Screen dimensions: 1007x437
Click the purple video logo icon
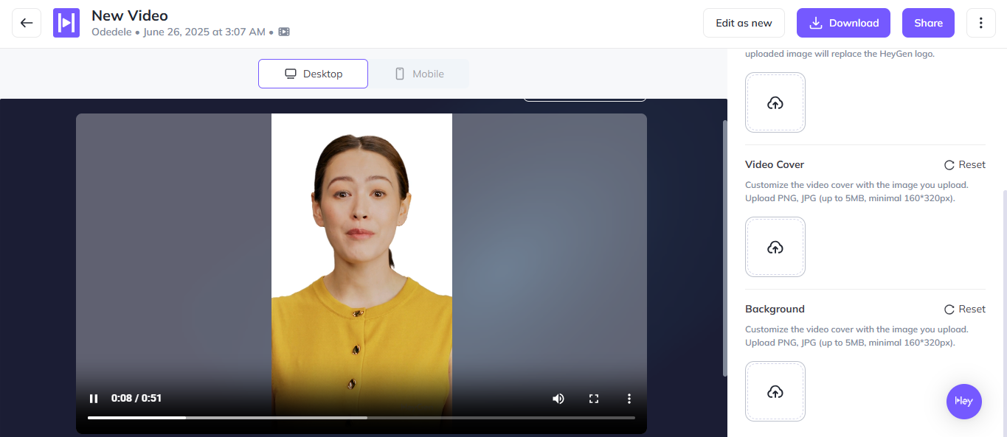[x=66, y=23]
